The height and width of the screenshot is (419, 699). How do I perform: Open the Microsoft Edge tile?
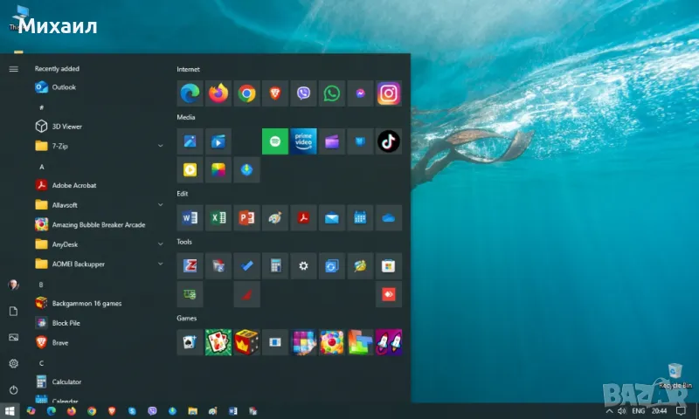(x=190, y=93)
